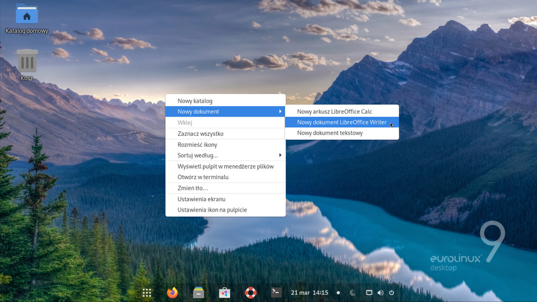The height and width of the screenshot is (302, 537).
Task: Toggle night mode with the moon icon
Action: tap(354, 292)
